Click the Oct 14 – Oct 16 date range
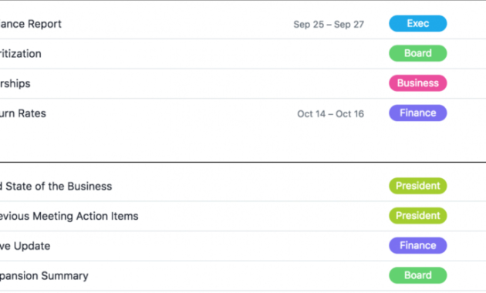486x293 pixels. click(330, 113)
